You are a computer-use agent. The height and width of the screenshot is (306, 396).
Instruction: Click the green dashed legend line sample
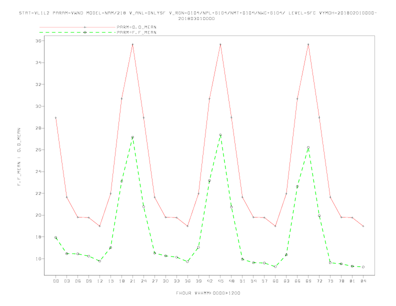[77, 32]
